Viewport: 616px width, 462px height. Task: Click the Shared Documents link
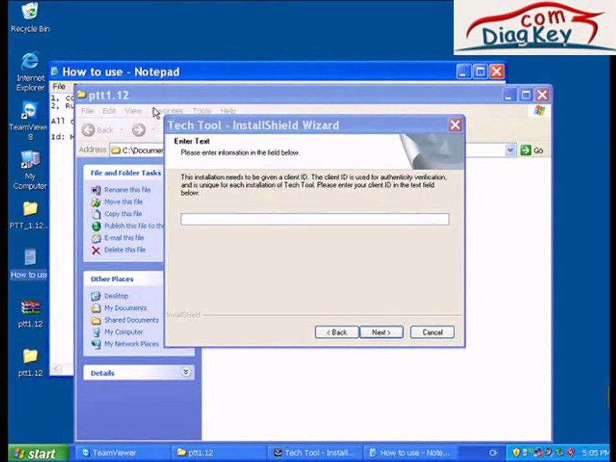tap(131, 320)
